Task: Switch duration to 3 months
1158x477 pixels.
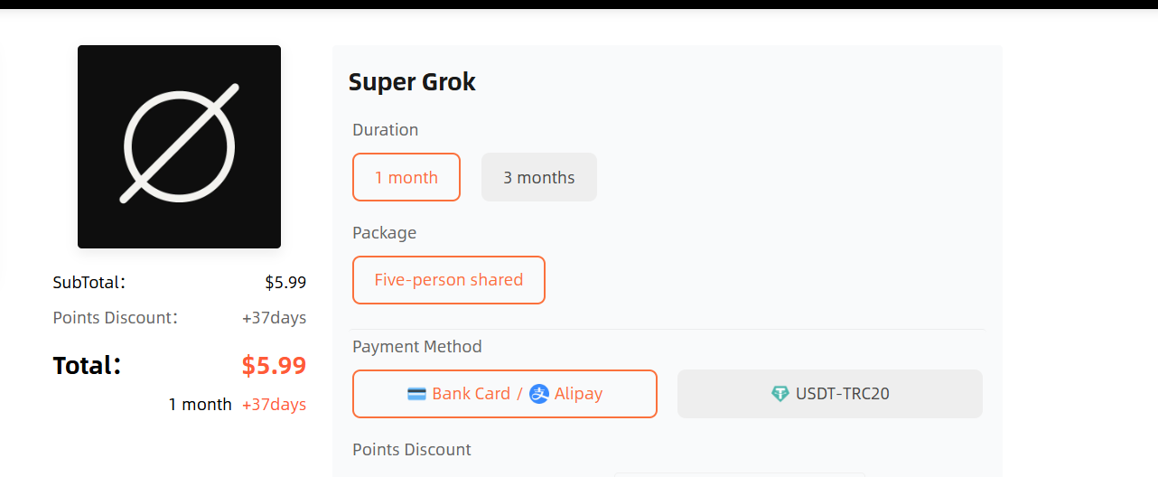Action: pyautogui.click(x=538, y=177)
